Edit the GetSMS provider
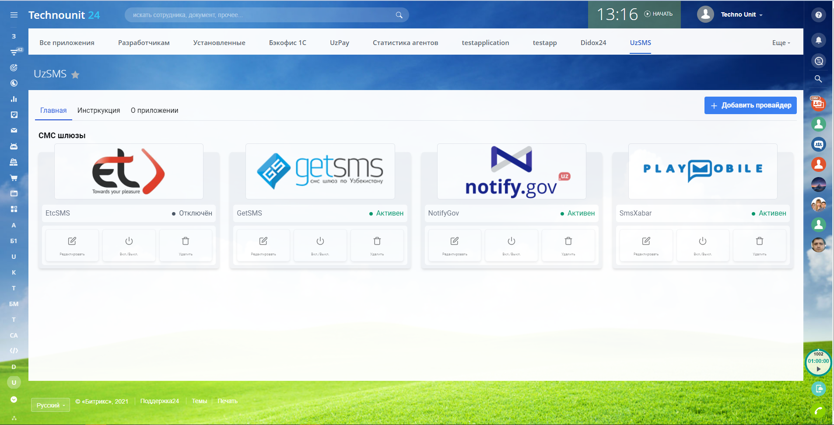This screenshot has height=425, width=834. 263,245
